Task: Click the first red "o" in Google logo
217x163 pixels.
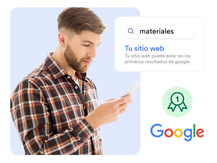Action: pos(169,132)
